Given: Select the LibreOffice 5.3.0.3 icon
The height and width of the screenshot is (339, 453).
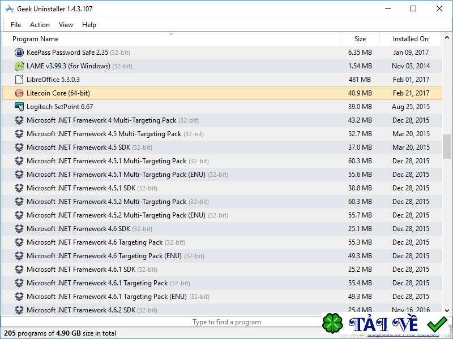Looking at the screenshot, I should 19,79.
